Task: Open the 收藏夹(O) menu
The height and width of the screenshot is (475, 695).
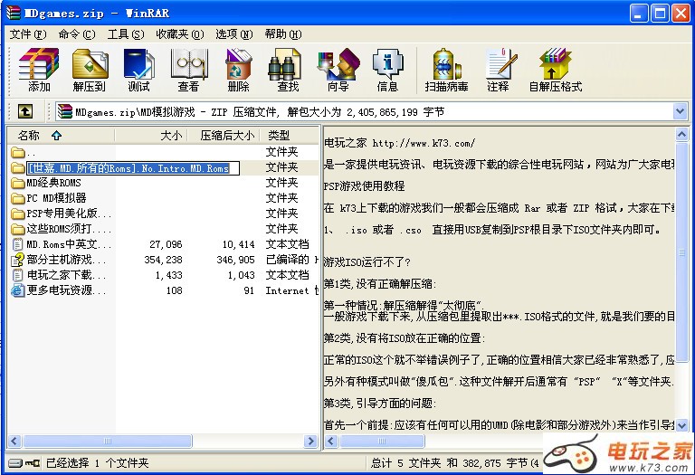Action: pos(176,33)
